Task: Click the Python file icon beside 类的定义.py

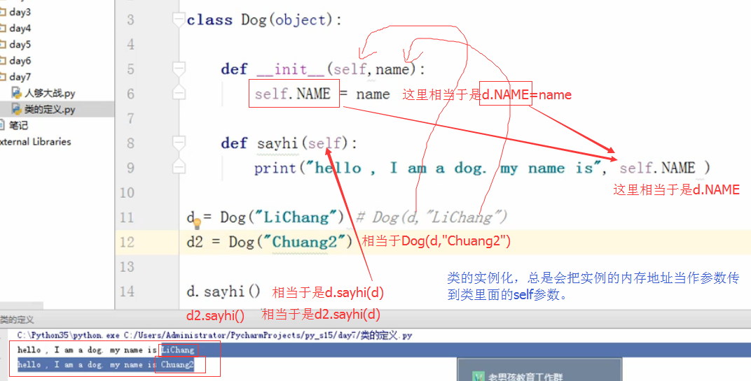Action: click(x=17, y=109)
